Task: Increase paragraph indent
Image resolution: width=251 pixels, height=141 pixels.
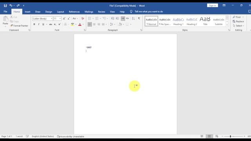Action: click(x=117, y=18)
